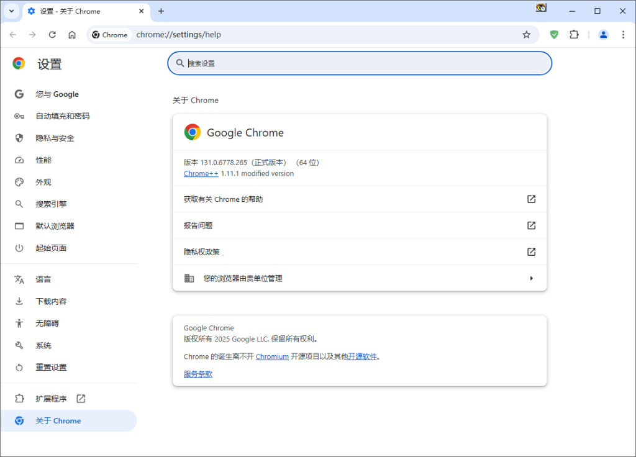Select the 设置 - 关于 Chrome tab

(86, 11)
